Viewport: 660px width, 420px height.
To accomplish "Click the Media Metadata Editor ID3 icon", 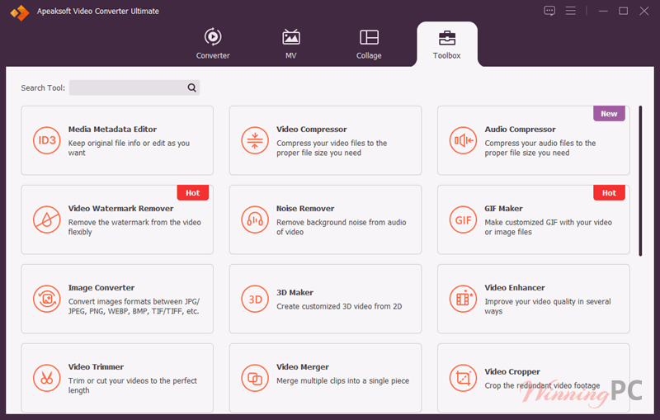I will pyautogui.click(x=47, y=140).
